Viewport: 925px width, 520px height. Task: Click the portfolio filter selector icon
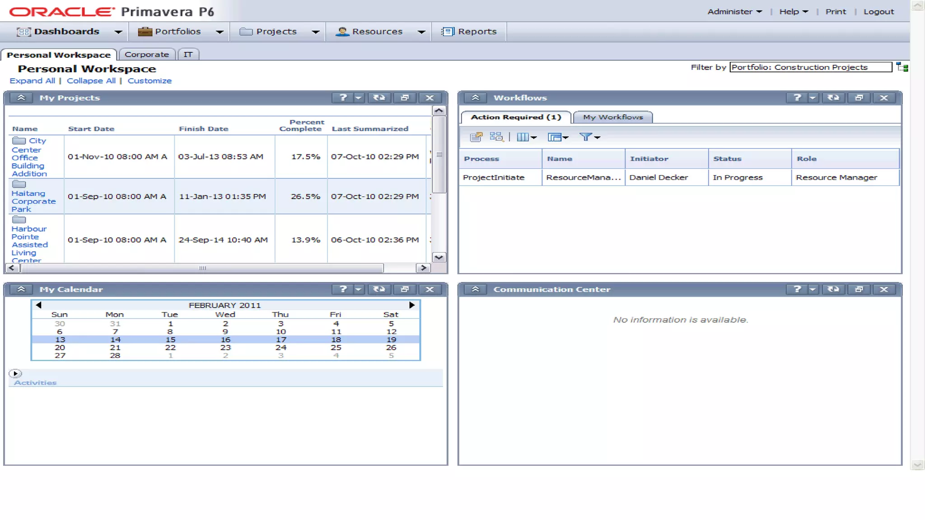[902, 67]
